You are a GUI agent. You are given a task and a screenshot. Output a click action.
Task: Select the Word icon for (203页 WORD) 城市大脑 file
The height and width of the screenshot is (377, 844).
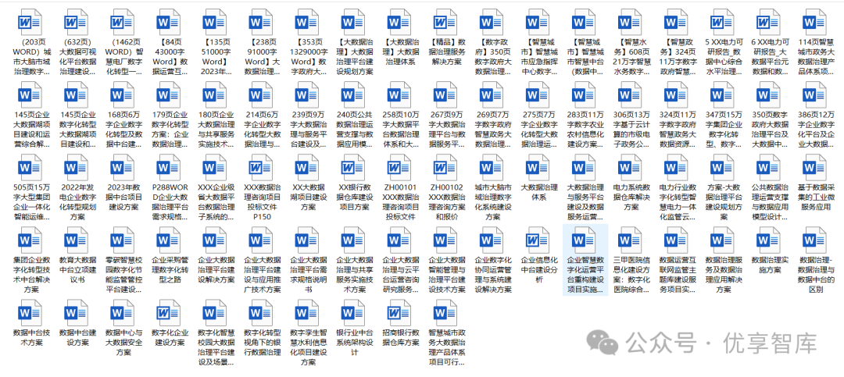(30, 23)
